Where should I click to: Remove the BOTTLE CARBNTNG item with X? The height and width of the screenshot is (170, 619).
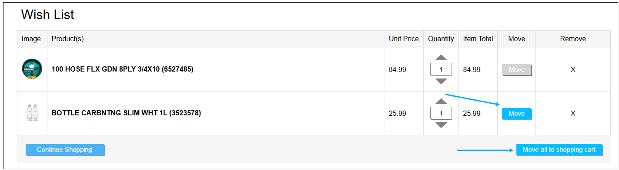tap(573, 113)
